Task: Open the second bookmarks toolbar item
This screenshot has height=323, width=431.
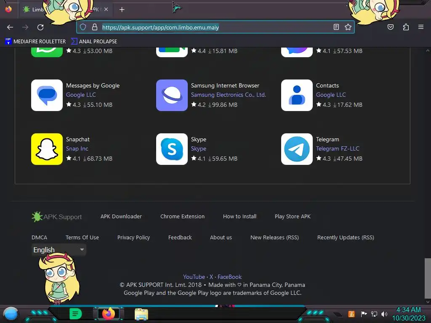Action: pyautogui.click(x=94, y=42)
